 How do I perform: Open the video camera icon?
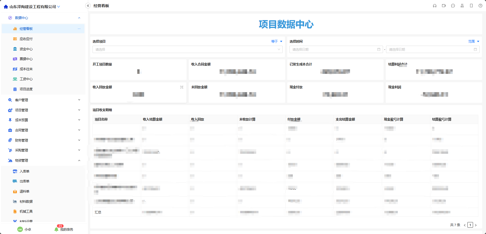point(444,6)
